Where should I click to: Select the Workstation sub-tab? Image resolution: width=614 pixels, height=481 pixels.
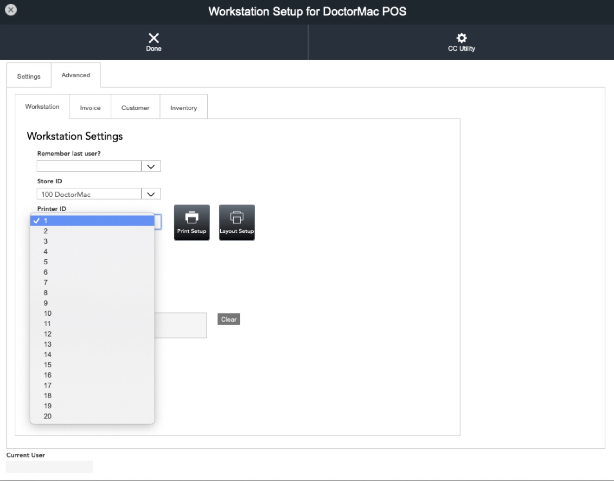(x=42, y=106)
